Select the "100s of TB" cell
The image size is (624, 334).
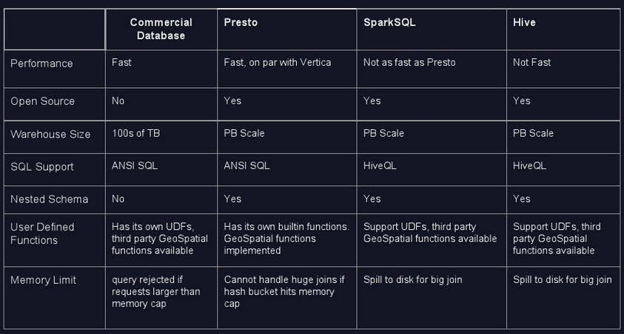point(135,134)
